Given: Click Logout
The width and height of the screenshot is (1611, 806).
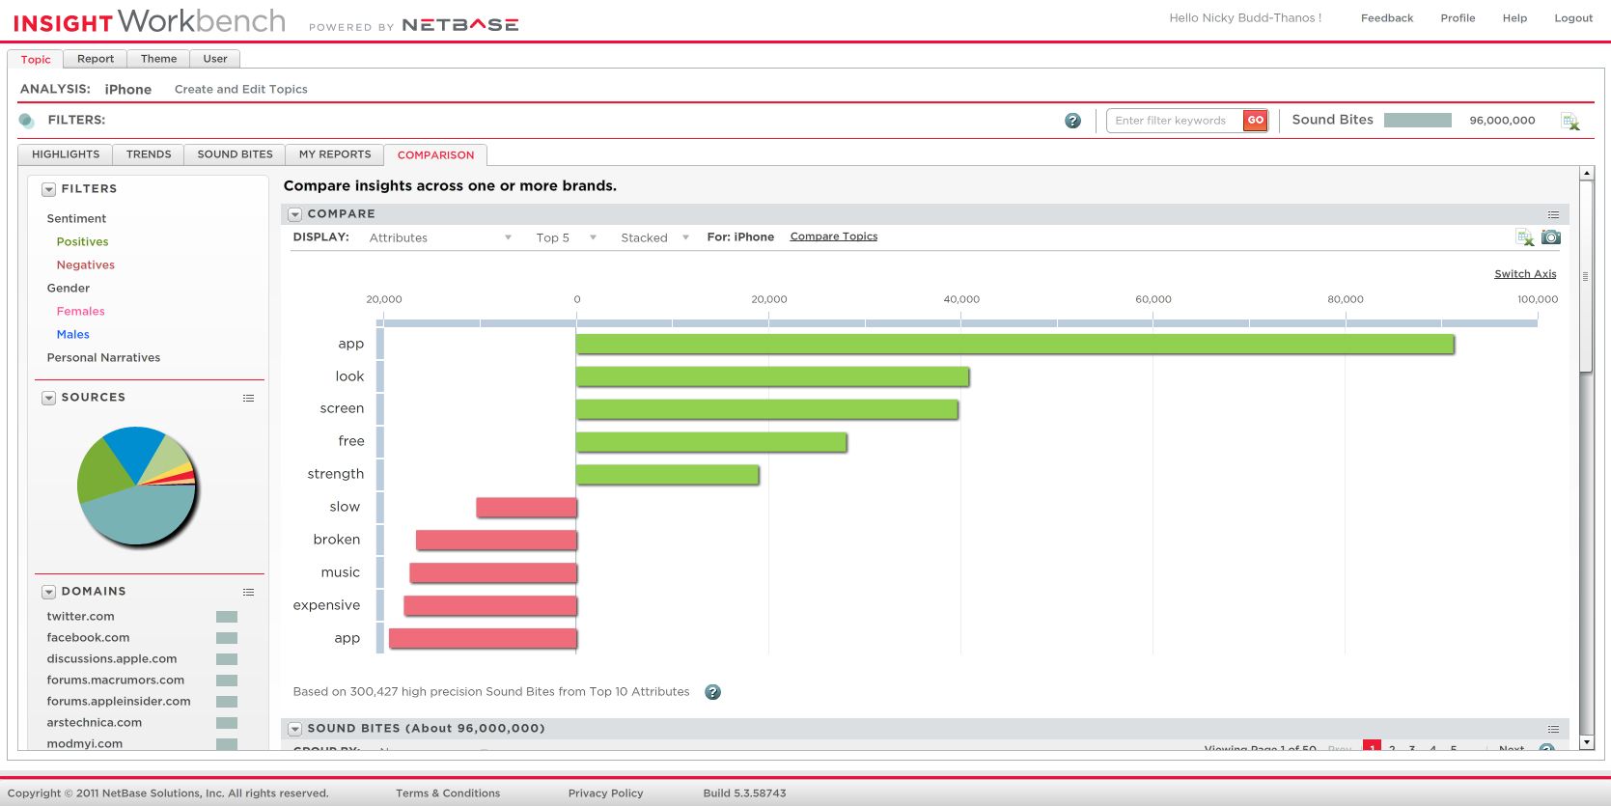Looking at the screenshot, I should pos(1573,18).
